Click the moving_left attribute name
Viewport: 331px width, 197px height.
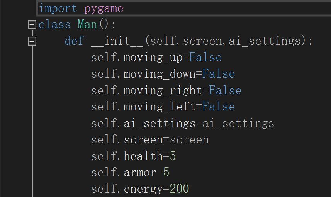coord(160,107)
